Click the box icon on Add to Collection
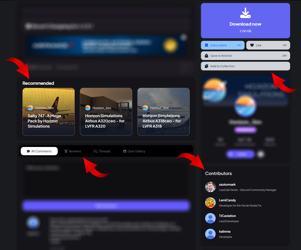The height and width of the screenshot is (250, 301). tap(206, 66)
